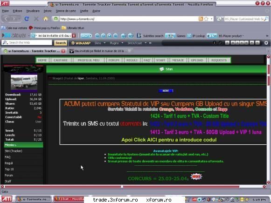Viewport: 271px width, 203px height.
Task: Click the HOT badge next to CONCURS
Action: coord(196,176)
